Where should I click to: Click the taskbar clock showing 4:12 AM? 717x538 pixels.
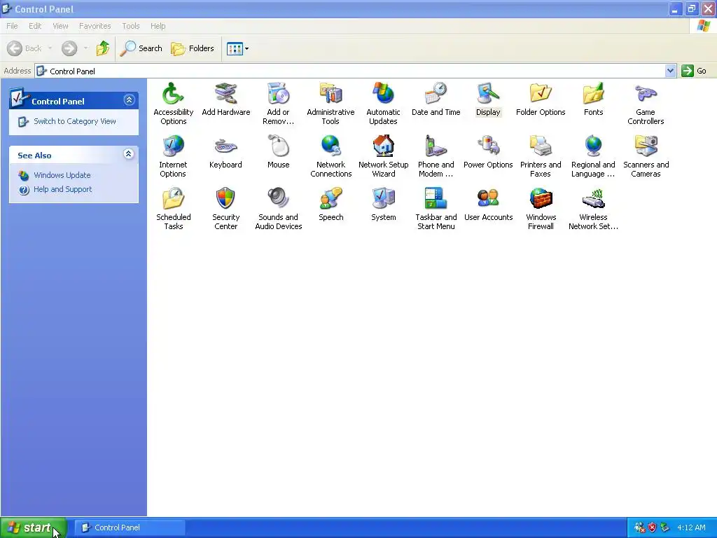tap(691, 527)
